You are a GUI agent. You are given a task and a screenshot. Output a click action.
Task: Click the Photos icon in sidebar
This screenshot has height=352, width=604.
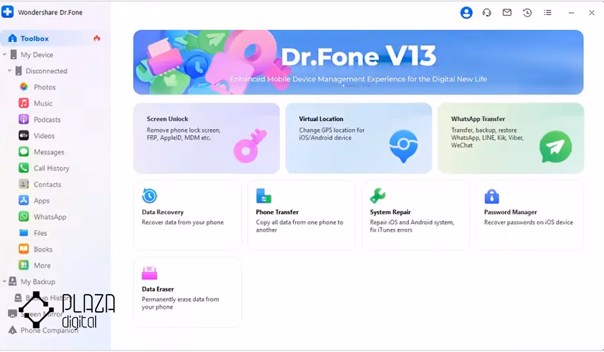(24, 87)
